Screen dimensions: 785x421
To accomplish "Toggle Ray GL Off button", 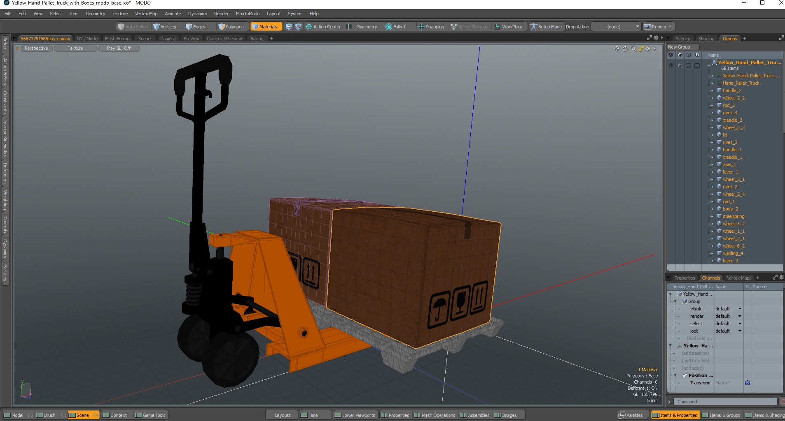I will [119, 49].
